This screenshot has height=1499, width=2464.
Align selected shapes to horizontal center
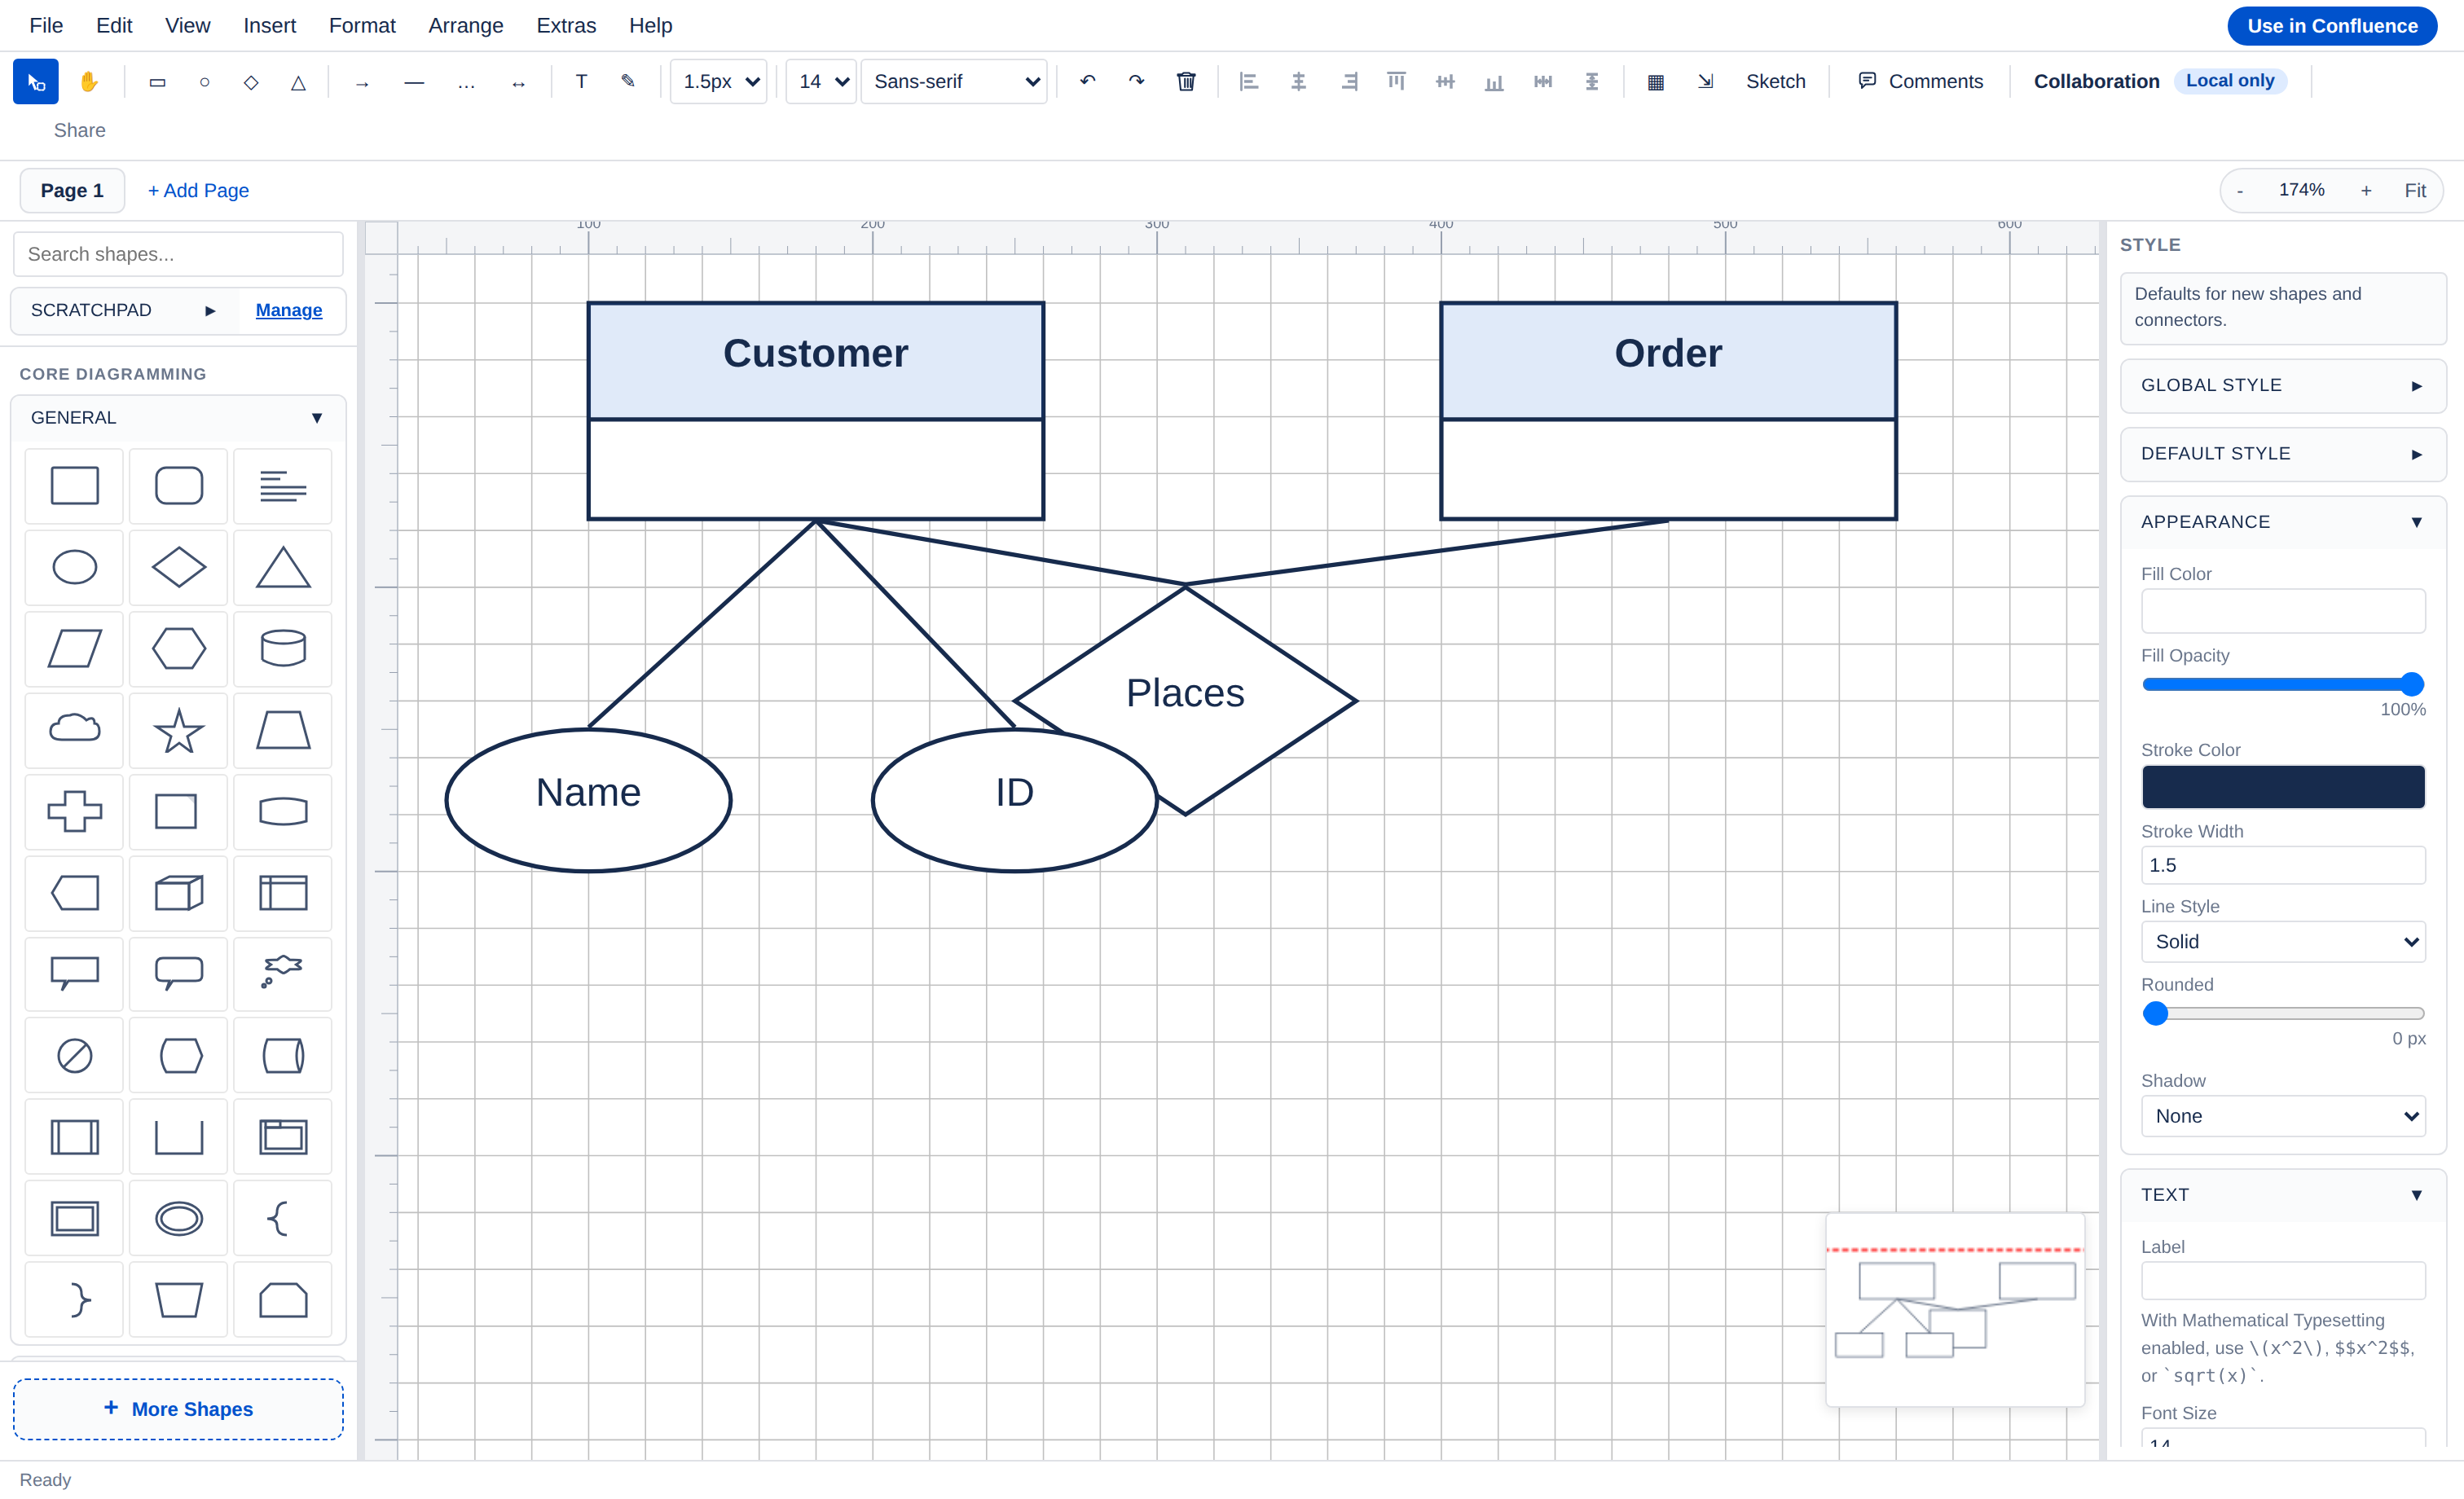click(x=1298, y=82)
